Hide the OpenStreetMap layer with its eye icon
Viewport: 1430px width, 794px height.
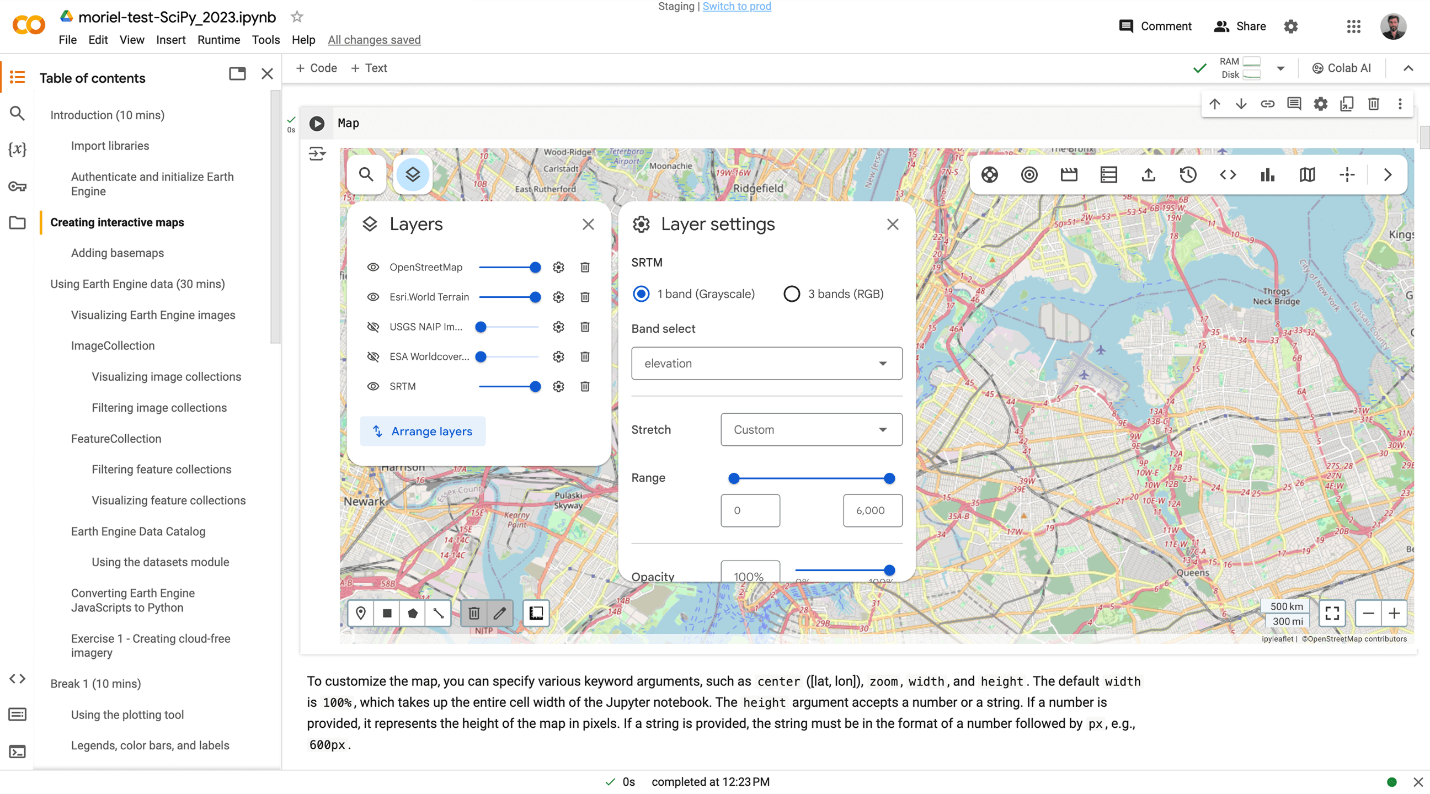373,268
